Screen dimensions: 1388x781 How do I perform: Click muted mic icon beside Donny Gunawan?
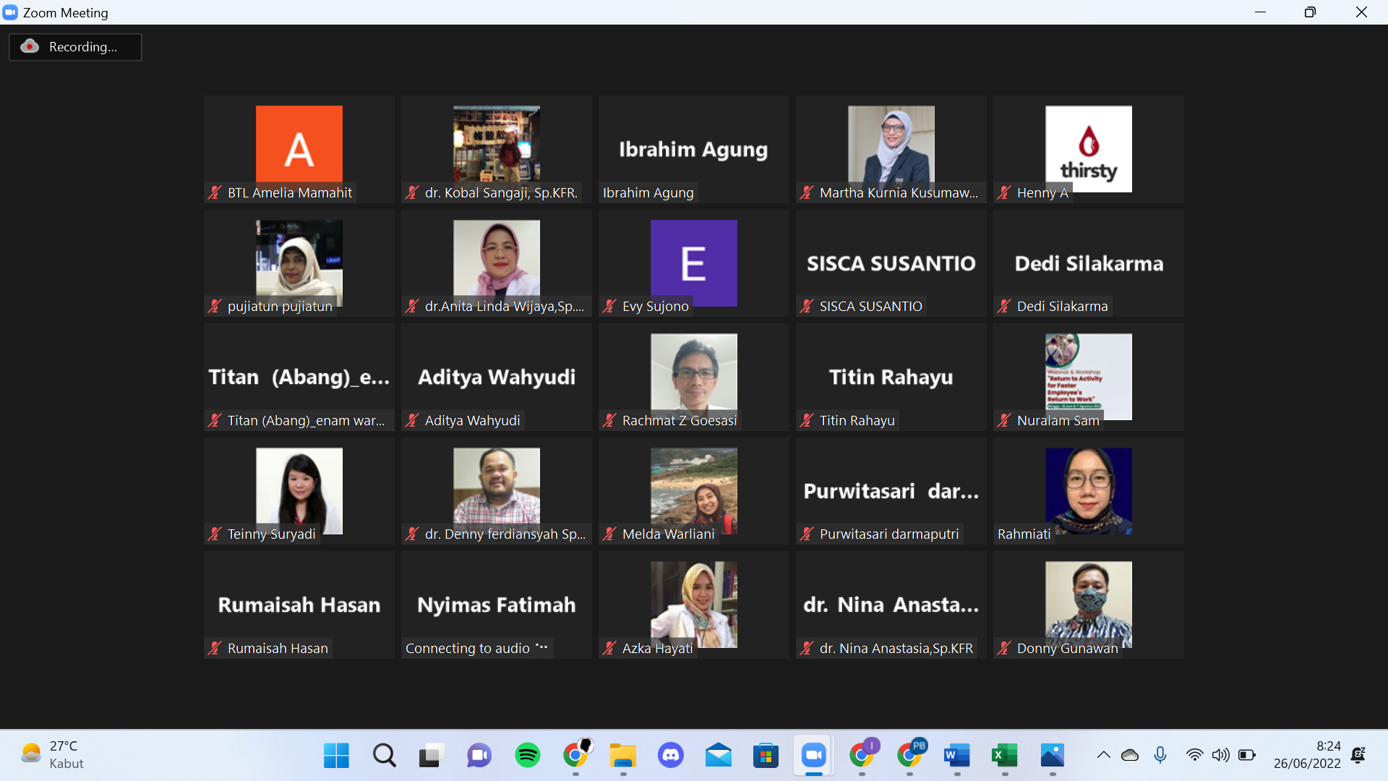[1004, 649]
